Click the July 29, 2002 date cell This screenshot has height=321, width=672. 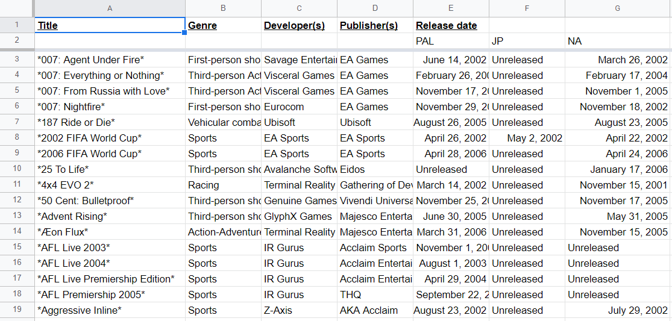pyautogui.click(x=618, y=310)
